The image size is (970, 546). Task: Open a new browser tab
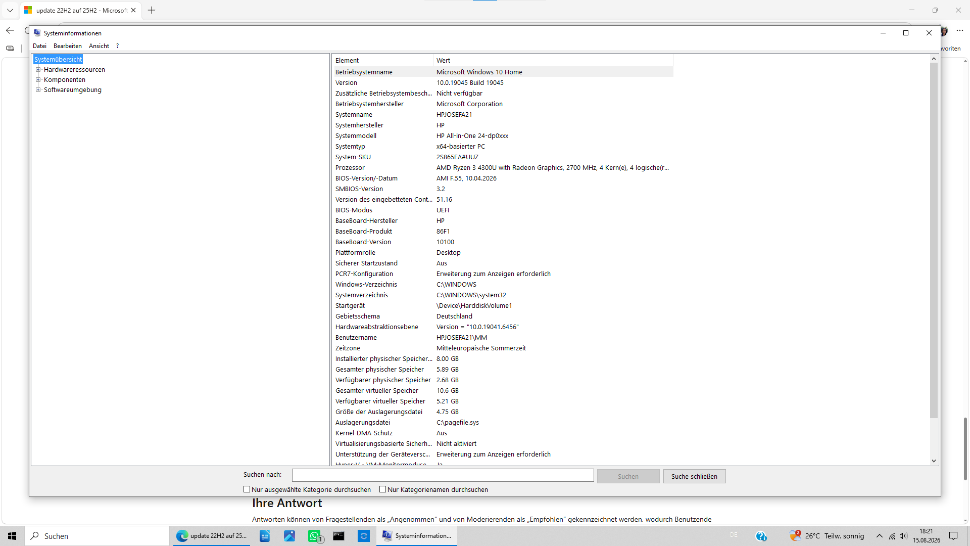coord(152,10)
